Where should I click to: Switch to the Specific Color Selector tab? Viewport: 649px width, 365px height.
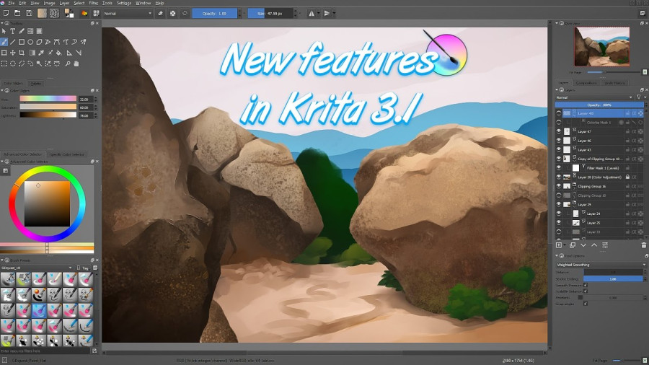click(x=66, y=154)
